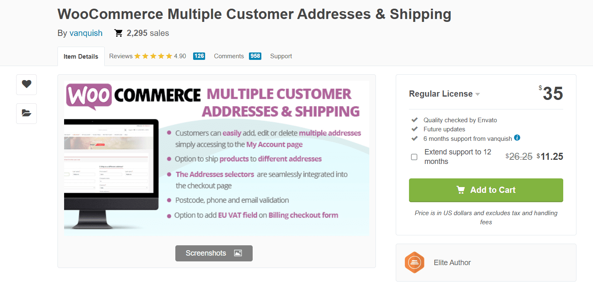
Task: Click the Elite Author badge icon
Action: (x=414, y=262)
